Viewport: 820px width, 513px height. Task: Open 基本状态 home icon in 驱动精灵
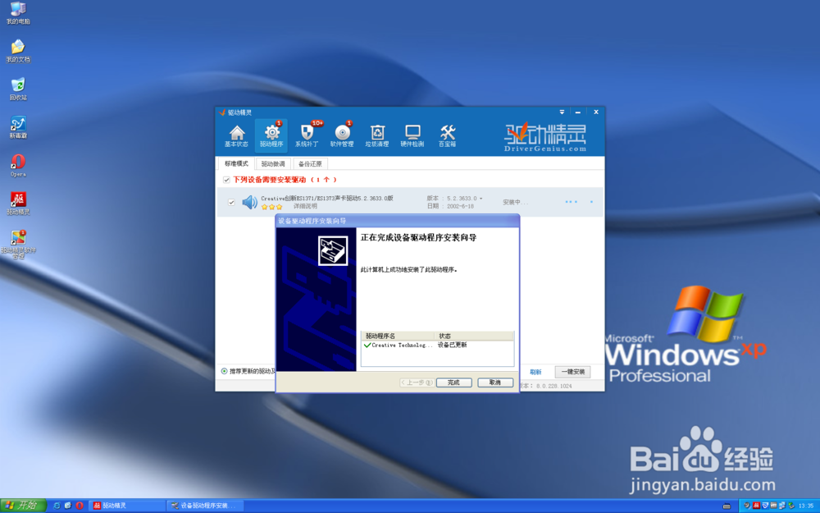(x=236, y=135)
